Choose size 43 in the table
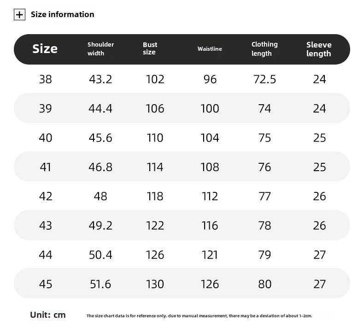 [46, 226]
